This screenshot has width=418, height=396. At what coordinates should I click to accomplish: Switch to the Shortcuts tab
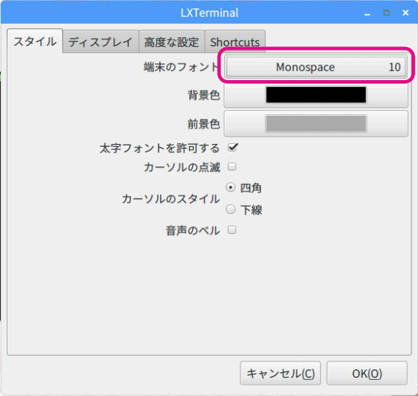(235, 42)
